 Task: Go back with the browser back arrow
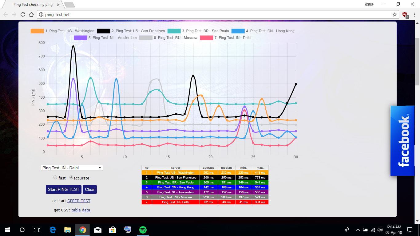tap(6, 14)
